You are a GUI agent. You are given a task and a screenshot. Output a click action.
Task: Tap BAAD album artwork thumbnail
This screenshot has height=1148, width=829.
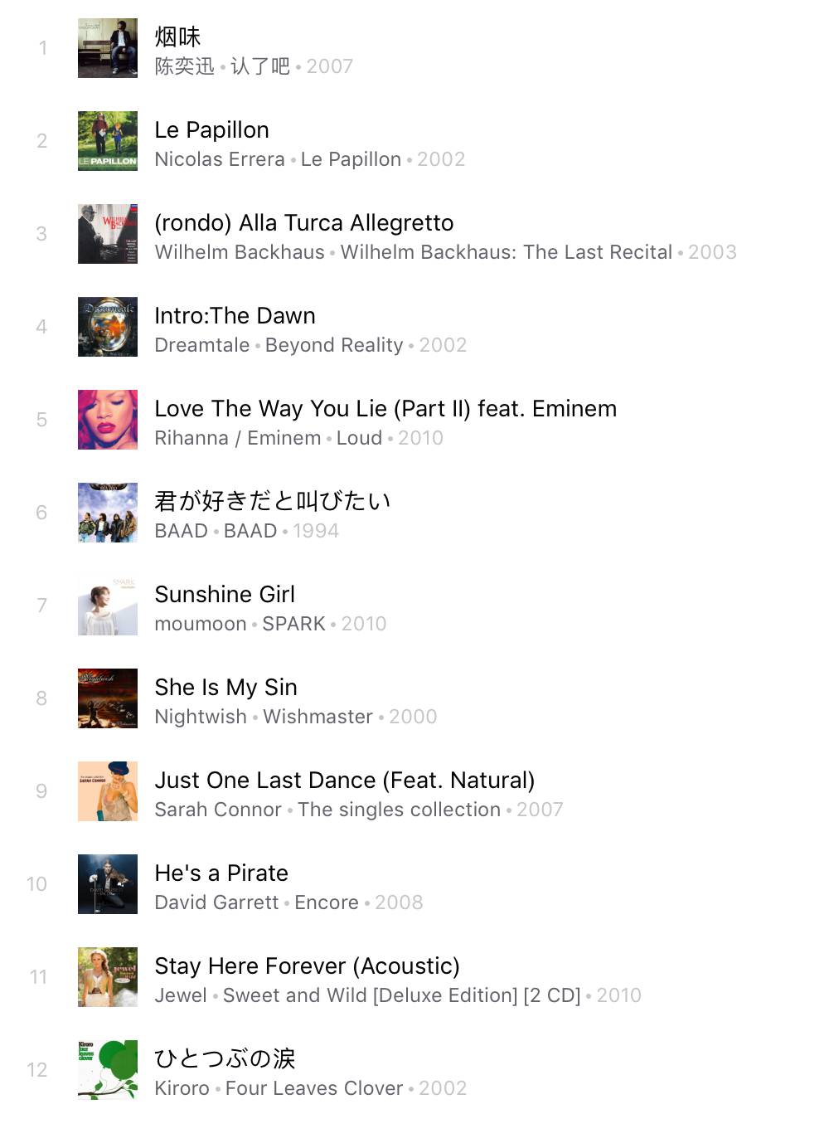[108, 513]
